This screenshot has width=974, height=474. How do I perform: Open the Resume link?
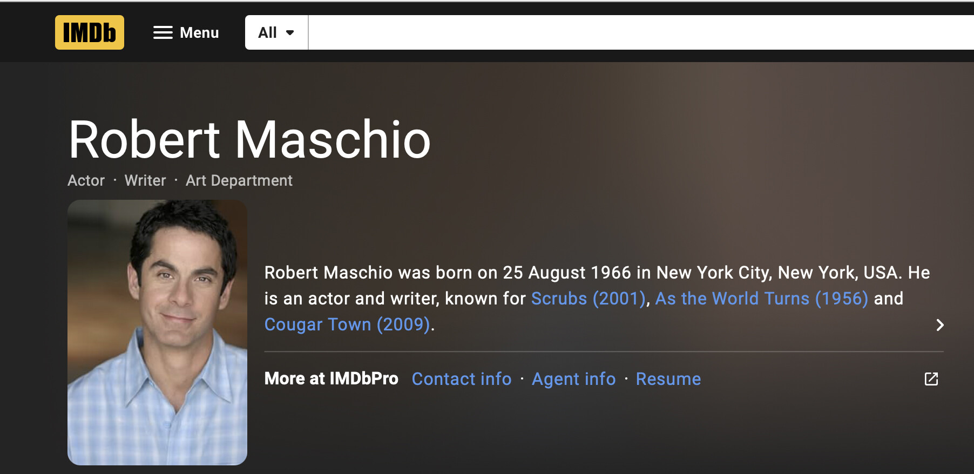668,379
